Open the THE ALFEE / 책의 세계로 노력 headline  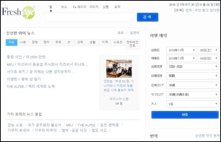tap(31, 86)
